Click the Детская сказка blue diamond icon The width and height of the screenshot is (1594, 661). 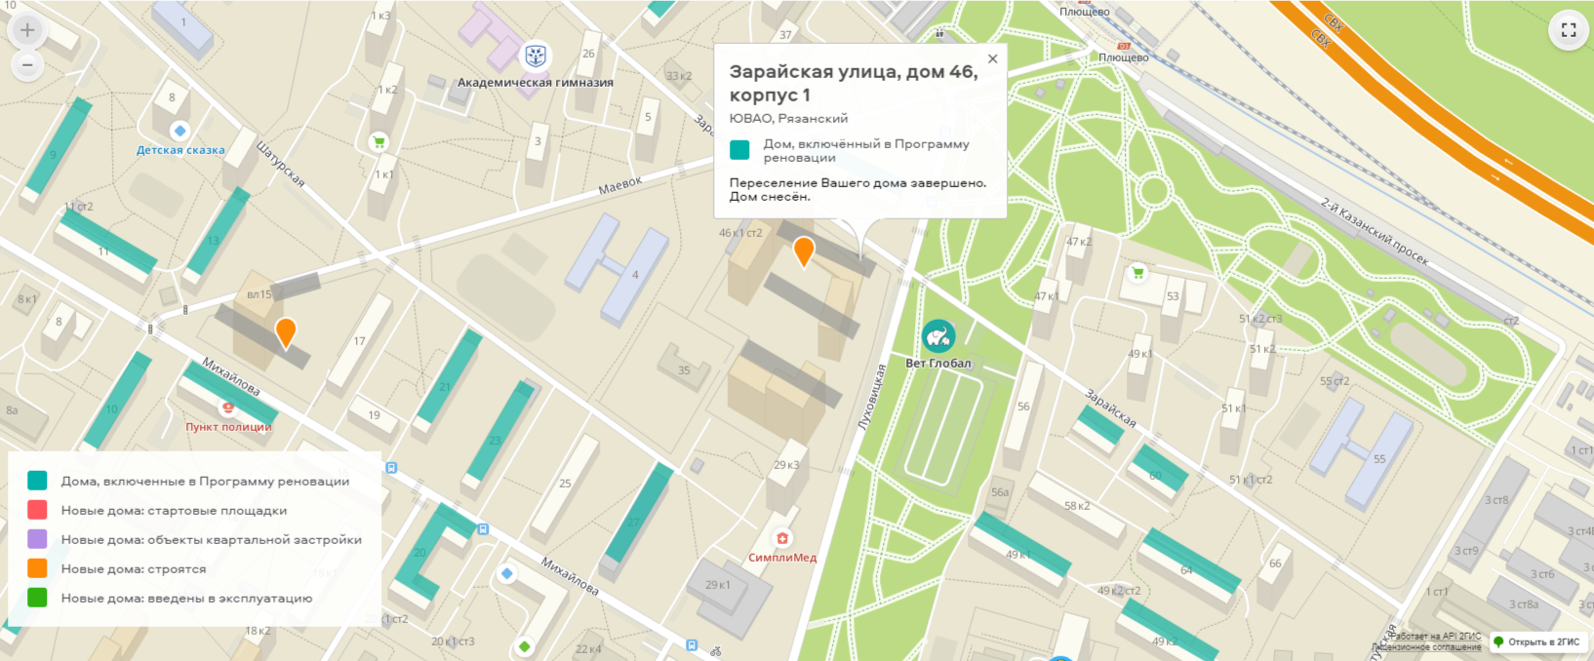pos(179,131)
